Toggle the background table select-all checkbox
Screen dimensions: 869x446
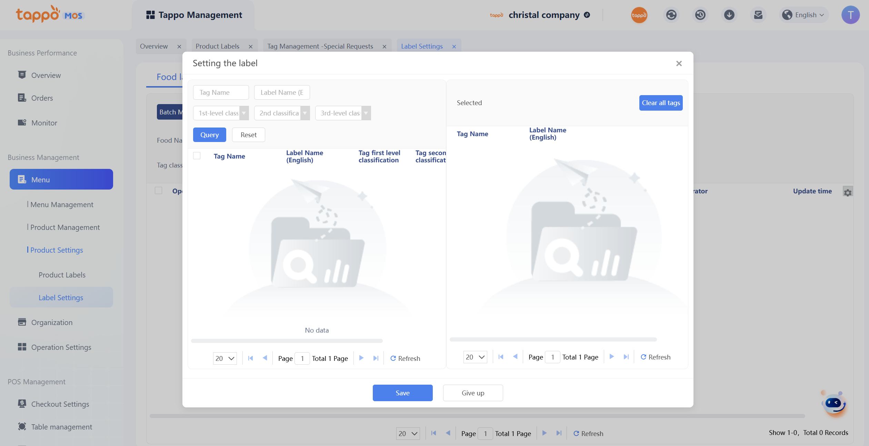[x=159, y=191]
